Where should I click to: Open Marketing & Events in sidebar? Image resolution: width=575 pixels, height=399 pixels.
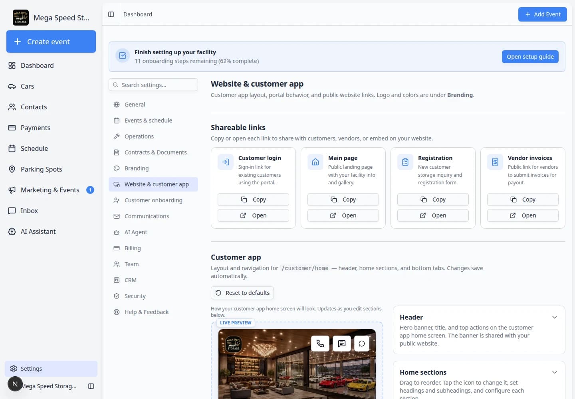pyautogui.click(x=51, y=190)
